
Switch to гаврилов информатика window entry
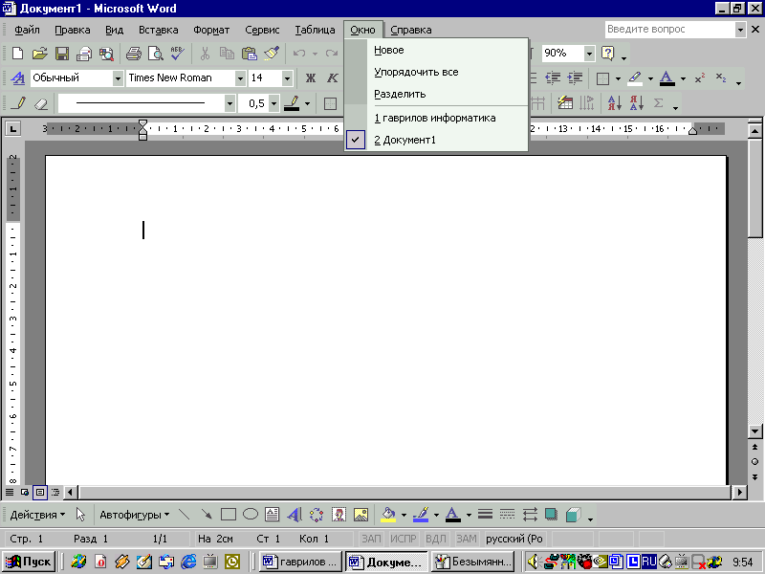point(436,118)
